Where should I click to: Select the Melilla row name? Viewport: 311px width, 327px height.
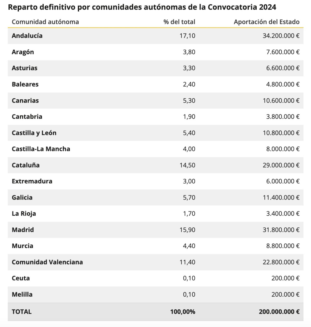pos(22,295)
